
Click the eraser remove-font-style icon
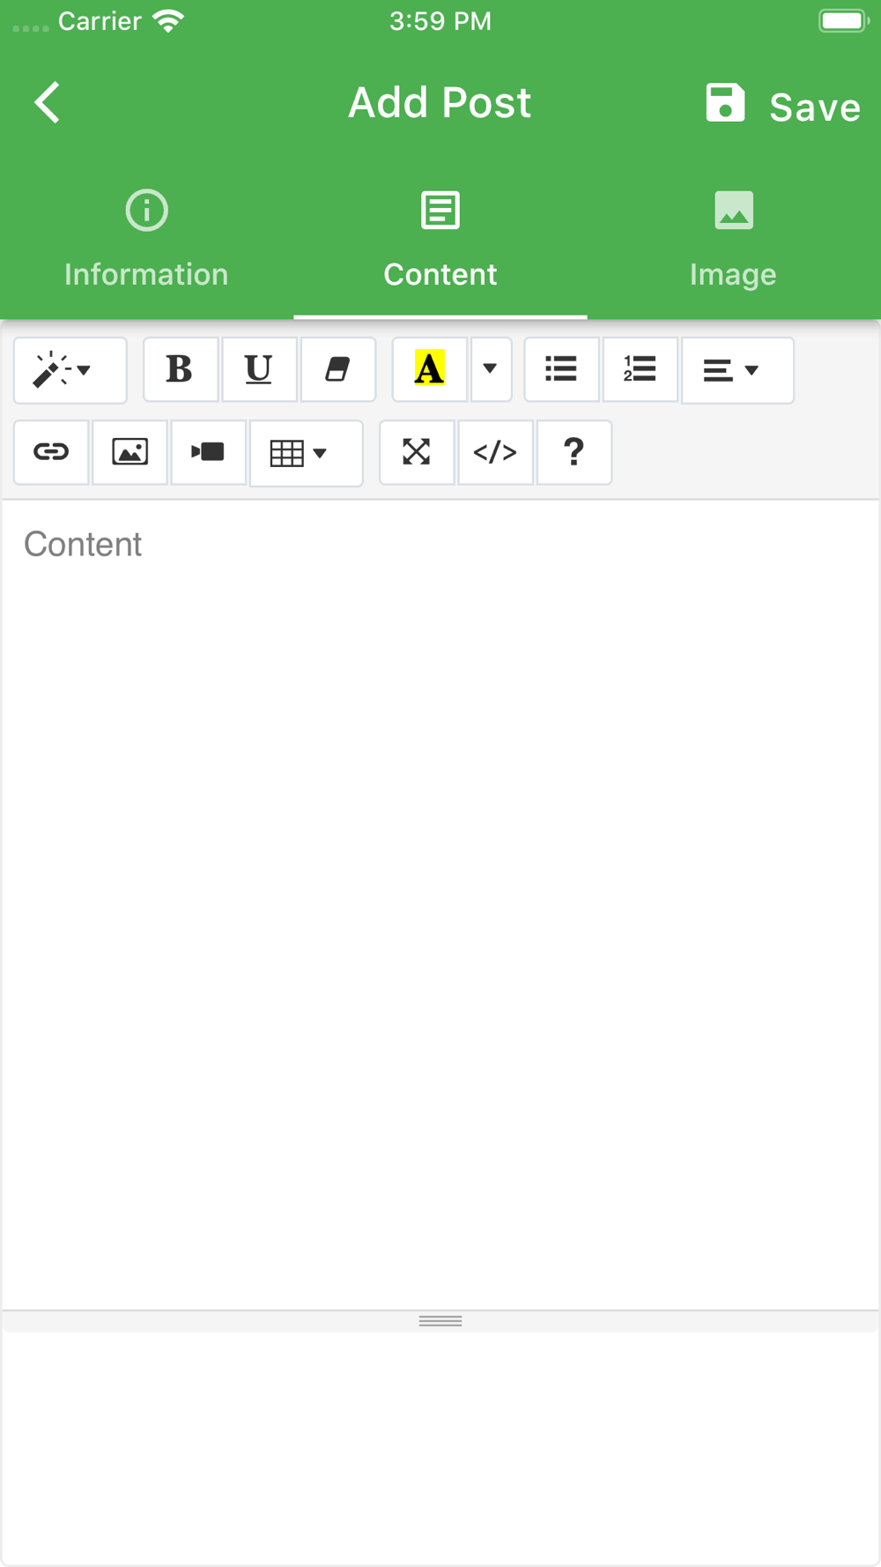click(x=338, y=370)
